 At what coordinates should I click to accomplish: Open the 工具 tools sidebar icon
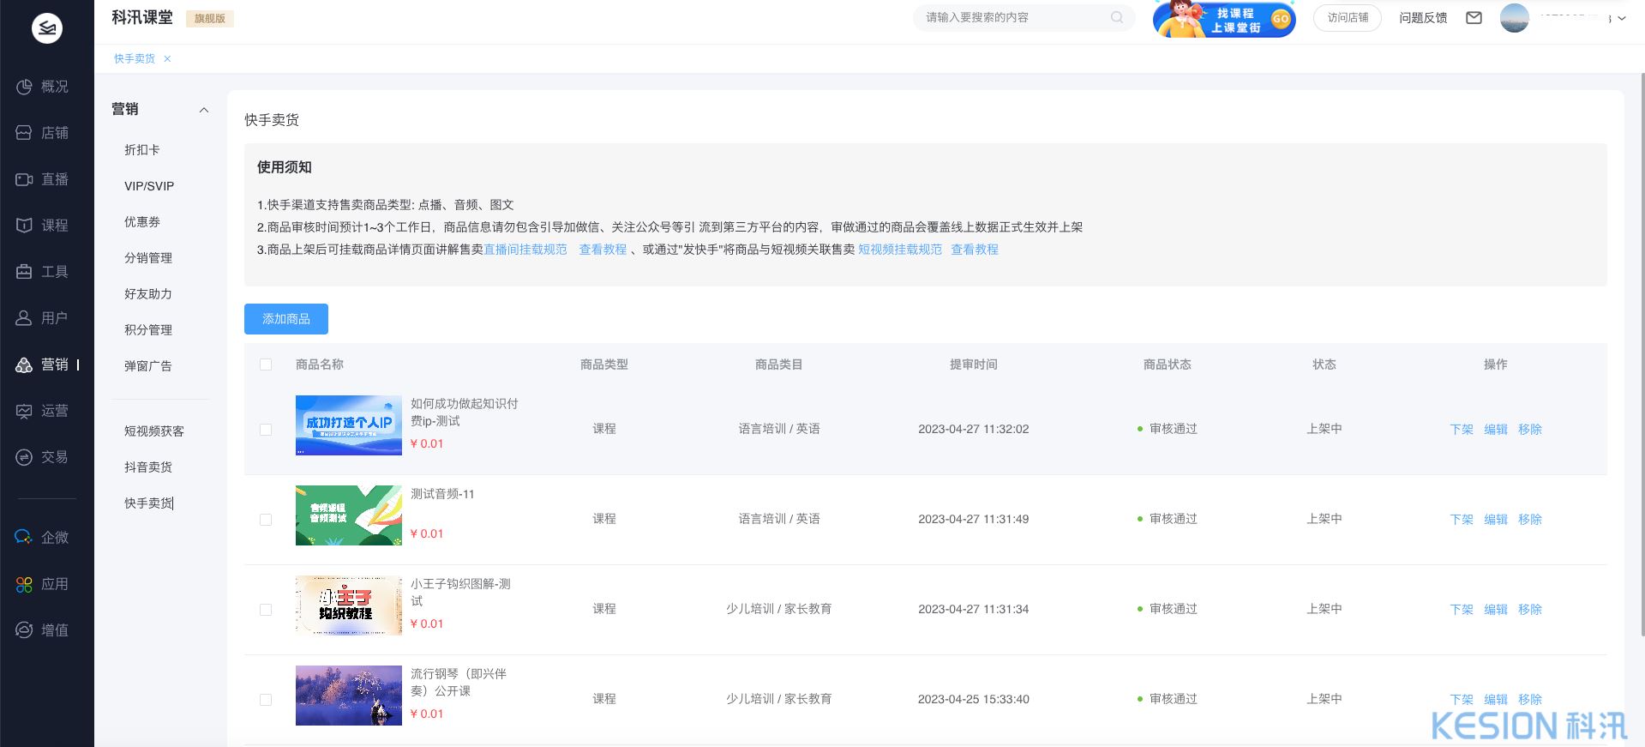coord(24,272)
